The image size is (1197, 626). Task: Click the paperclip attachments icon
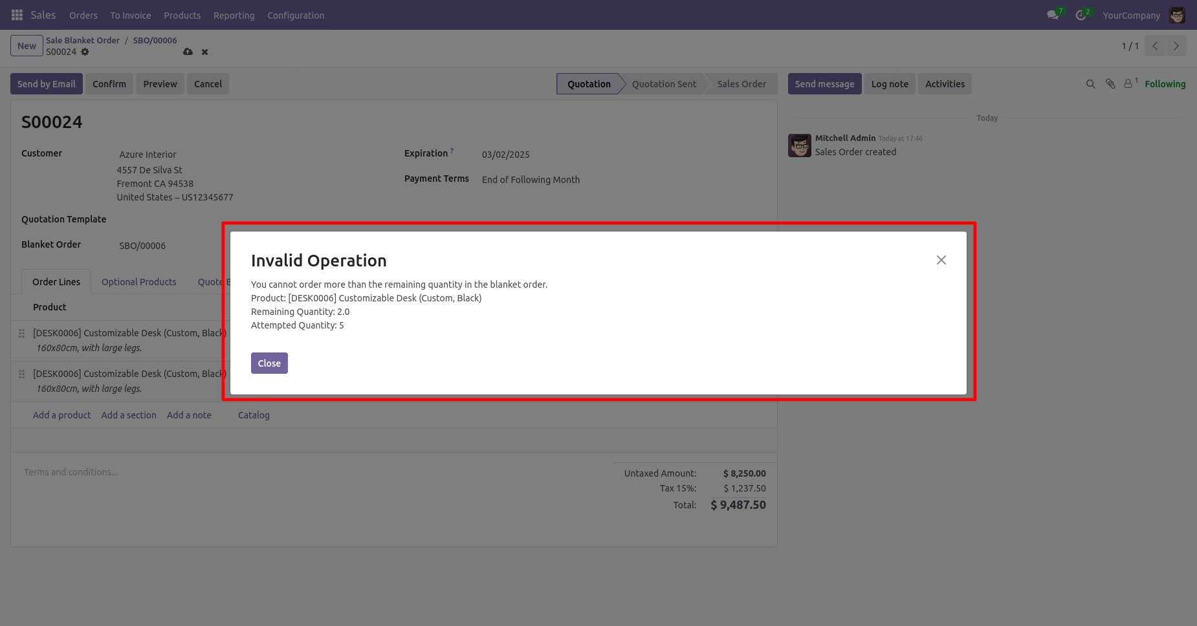(x=1110, y=84)
